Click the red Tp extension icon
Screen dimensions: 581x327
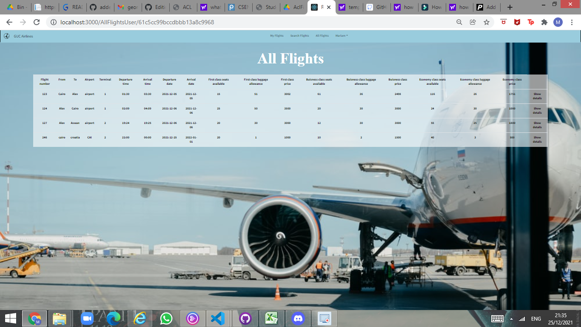pyautogui.click(x=530, y=22)
